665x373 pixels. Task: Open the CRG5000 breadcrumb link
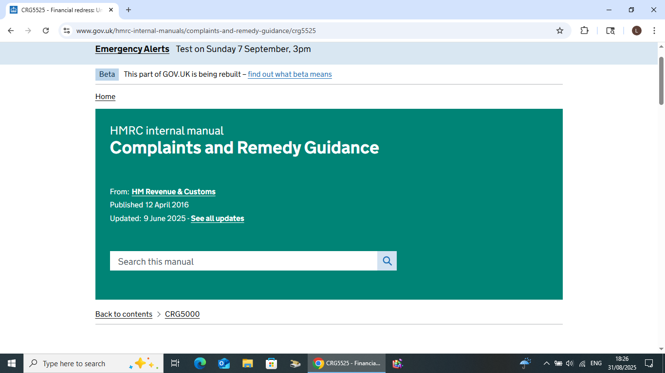(x=182, y=314)
